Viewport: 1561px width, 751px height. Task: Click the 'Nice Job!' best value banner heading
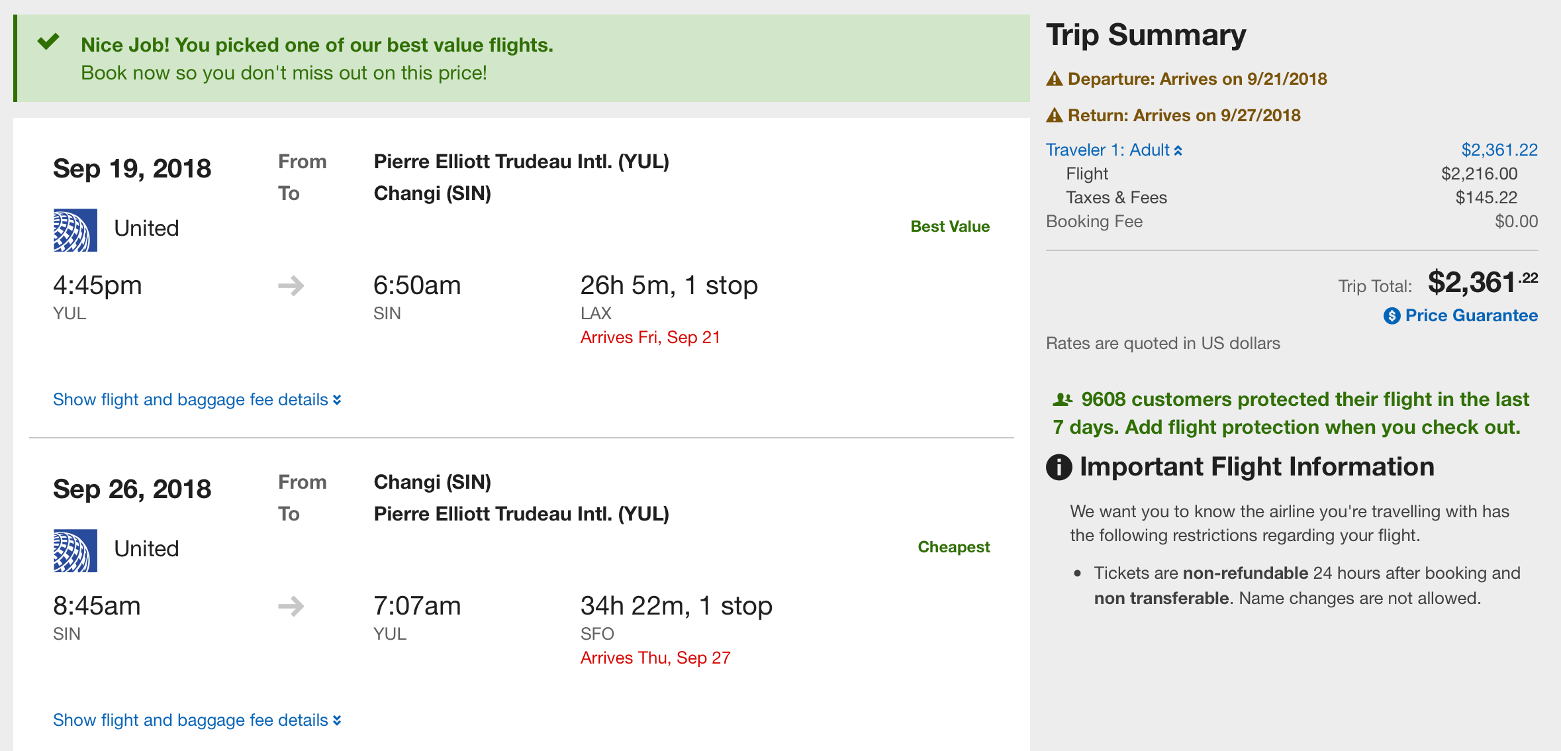click(x=316, y=45)
